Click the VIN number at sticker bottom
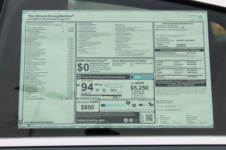Viewport: 226px width, 150px height. [38, 122]
